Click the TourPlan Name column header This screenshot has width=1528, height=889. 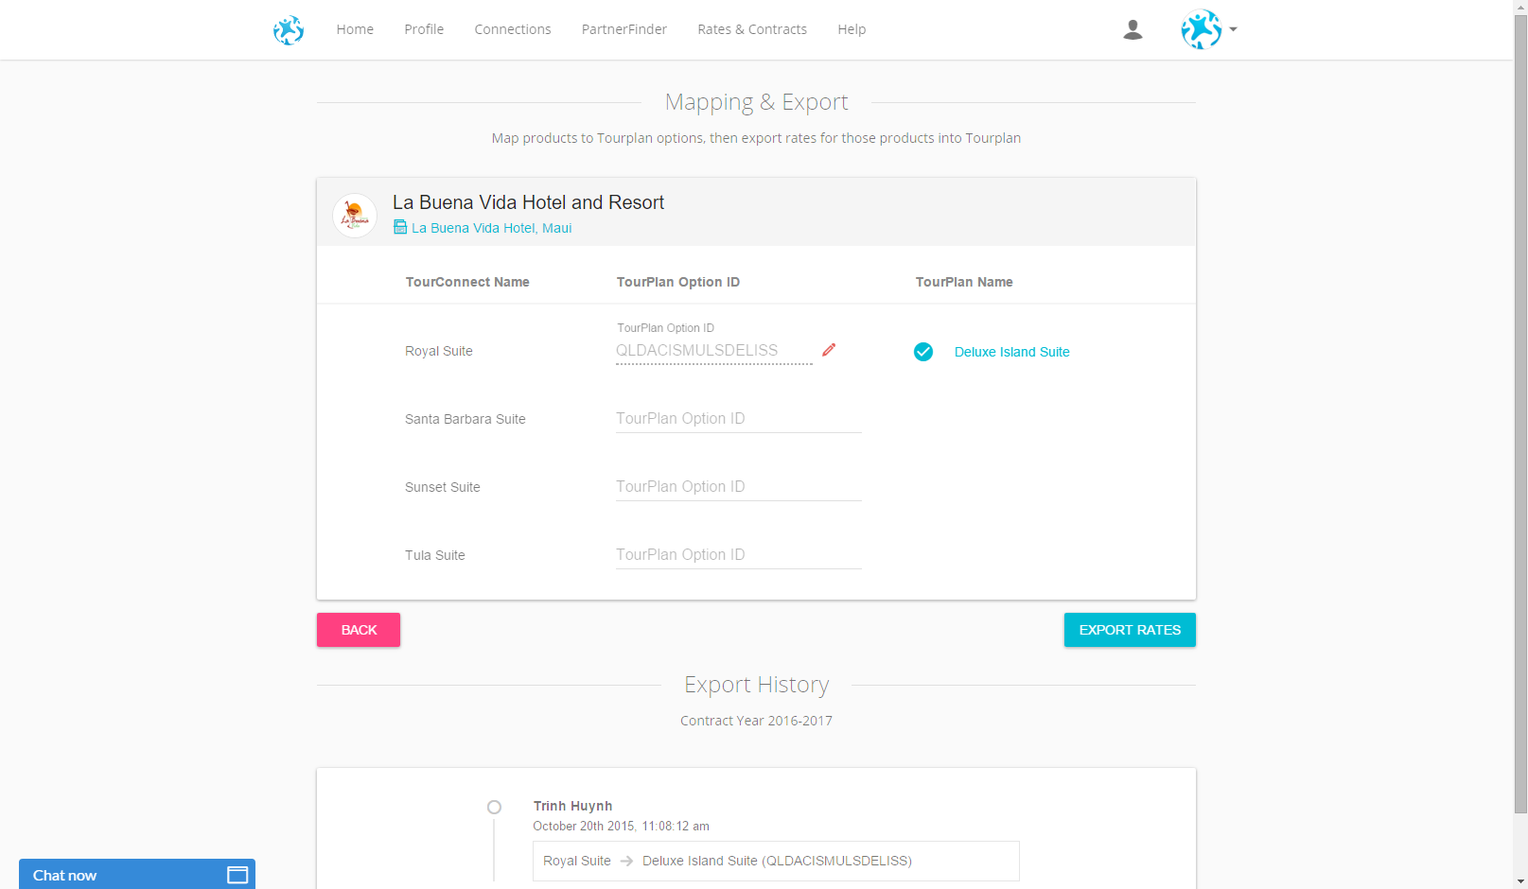click(964, 282)
